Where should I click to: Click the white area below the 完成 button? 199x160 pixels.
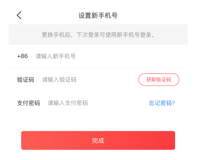point(98,155)
